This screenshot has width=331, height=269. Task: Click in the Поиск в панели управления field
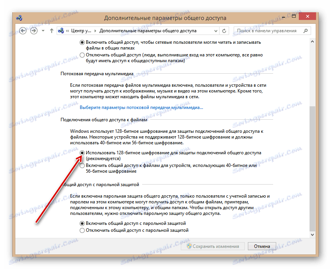(268, 30)
